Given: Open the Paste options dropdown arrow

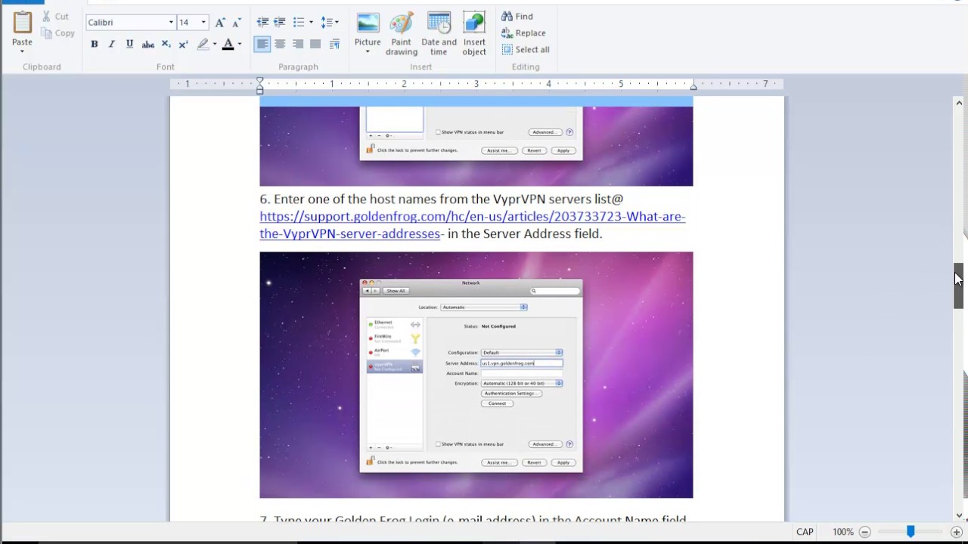Looking at the screenshot, I should pyautogui.click(x=22, y=51).
